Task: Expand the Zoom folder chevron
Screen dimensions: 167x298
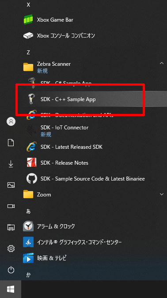Action: pyautogui.click(x=162, y=194)
